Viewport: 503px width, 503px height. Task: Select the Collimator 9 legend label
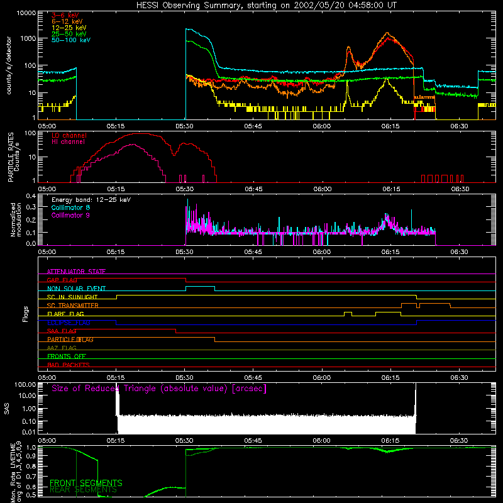[70, 215]
